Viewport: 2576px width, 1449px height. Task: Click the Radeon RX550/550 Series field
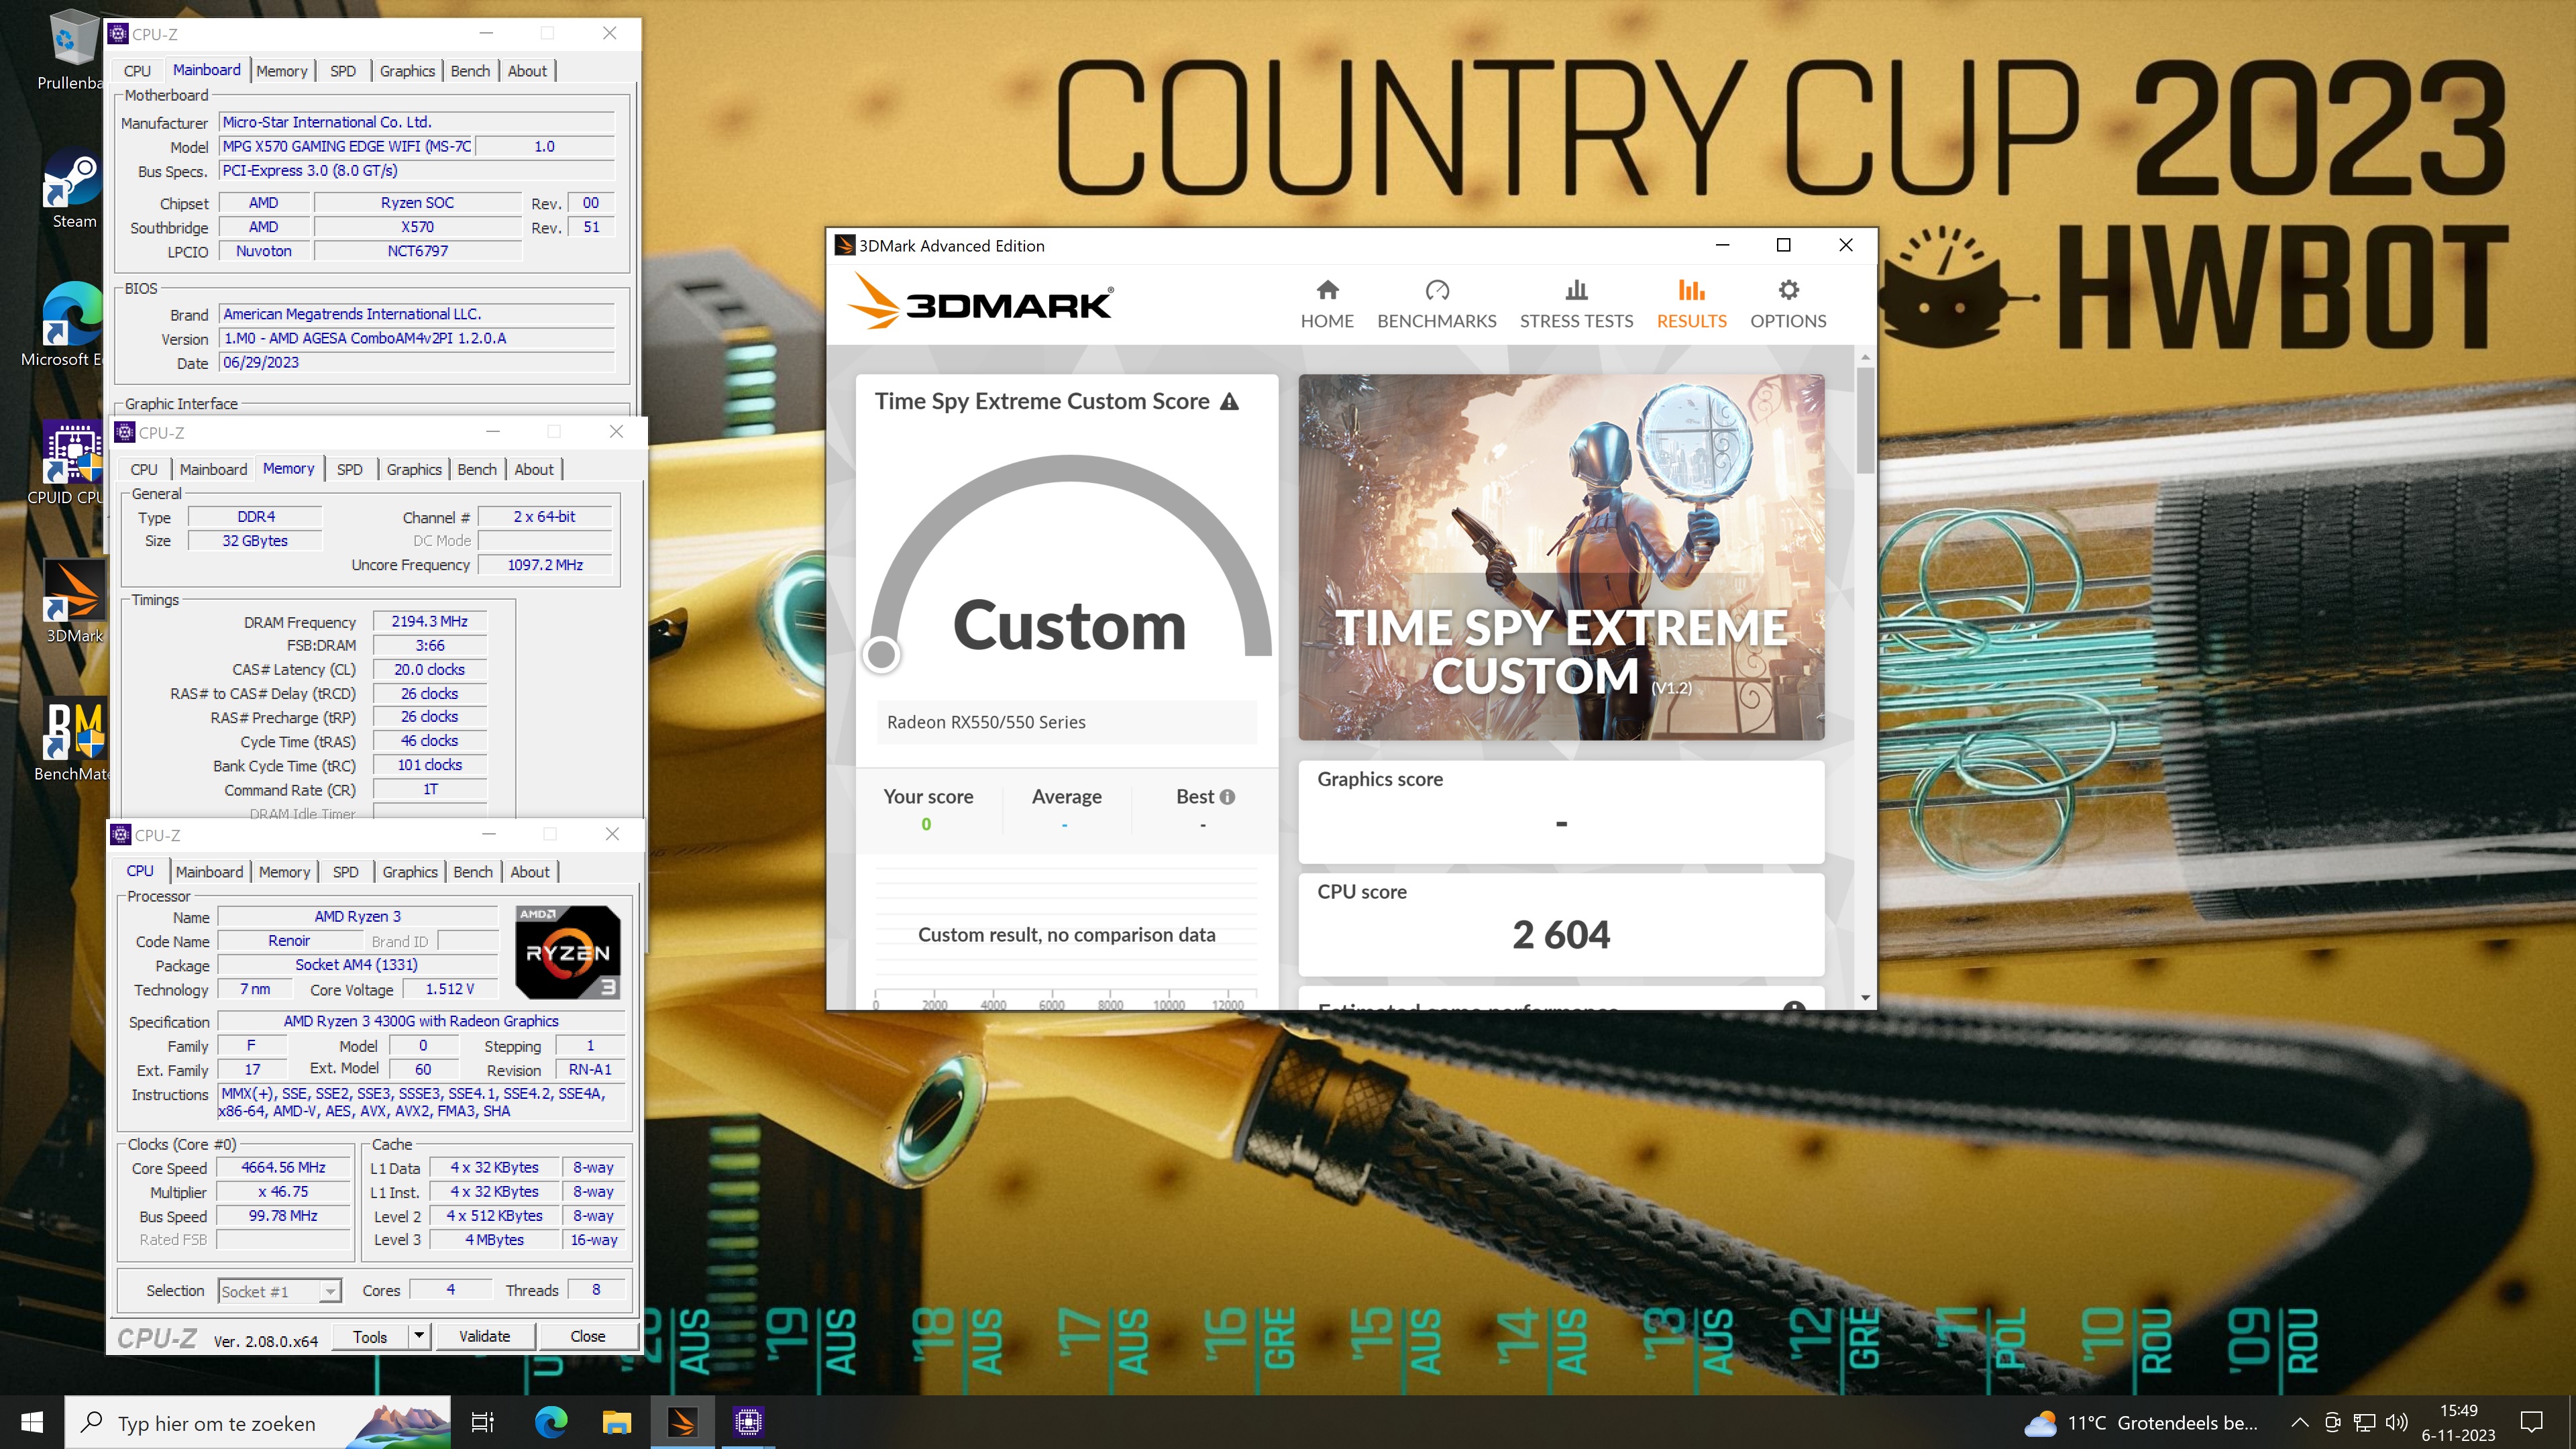pos(1067,722)
